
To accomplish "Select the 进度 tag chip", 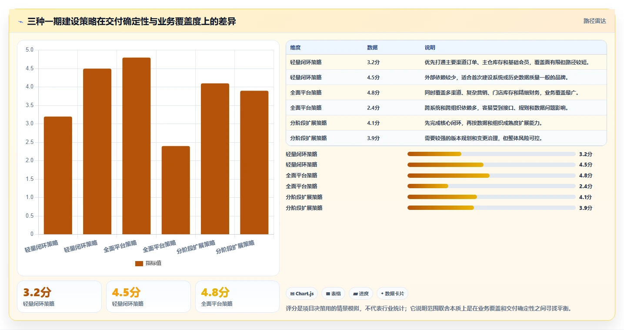I will [361, 294].
